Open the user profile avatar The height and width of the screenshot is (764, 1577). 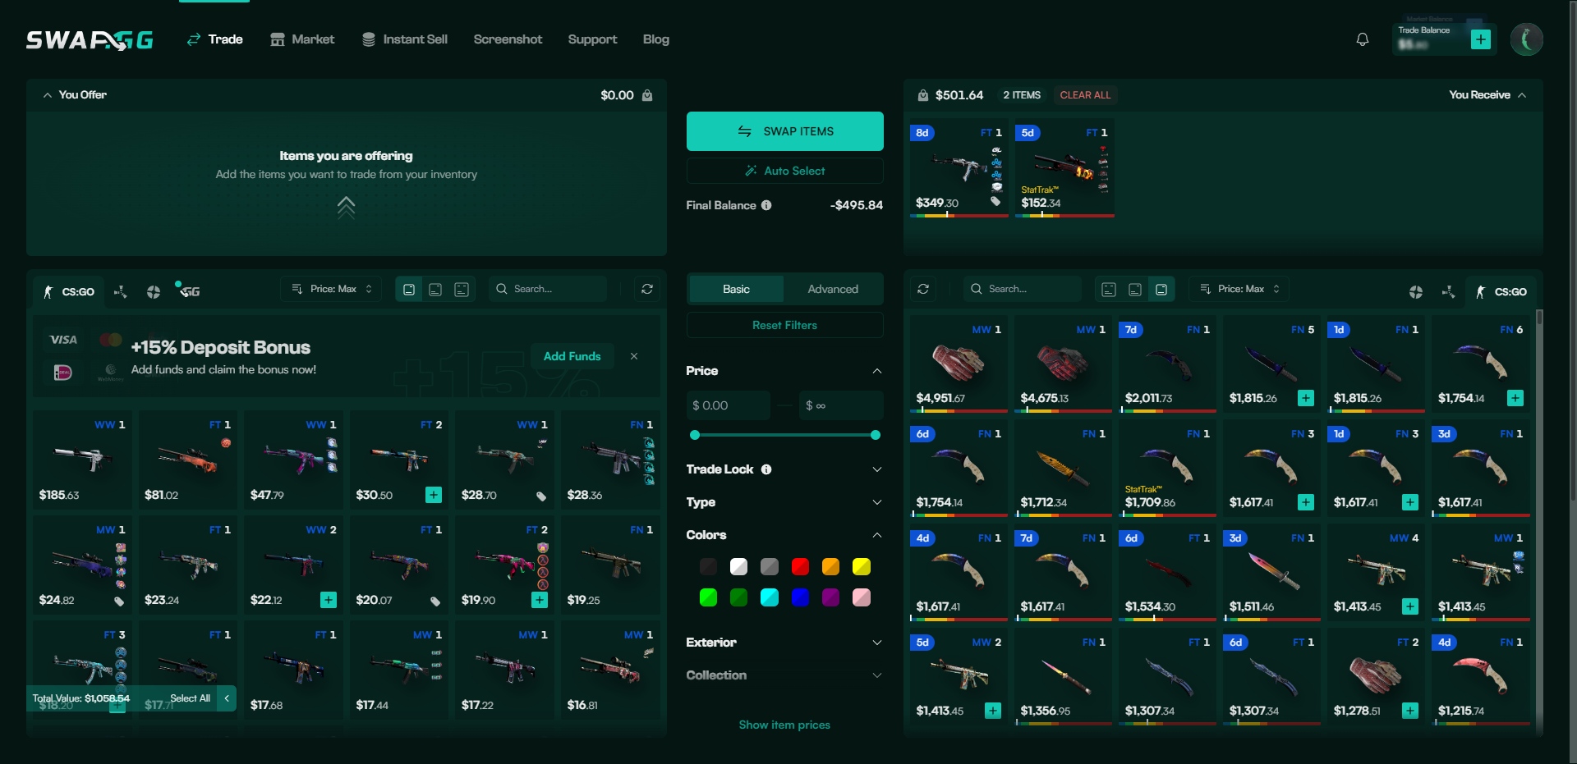tap(1526, 39)
